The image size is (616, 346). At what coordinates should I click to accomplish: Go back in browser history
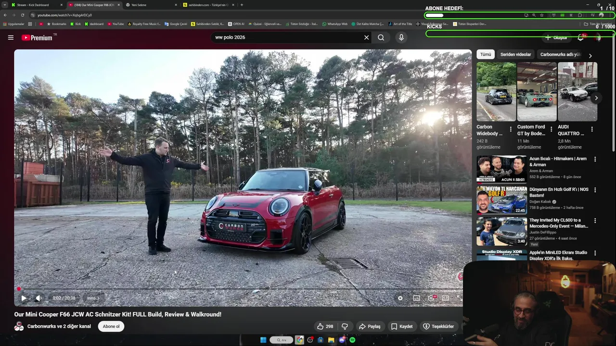(x=5, y=15)
